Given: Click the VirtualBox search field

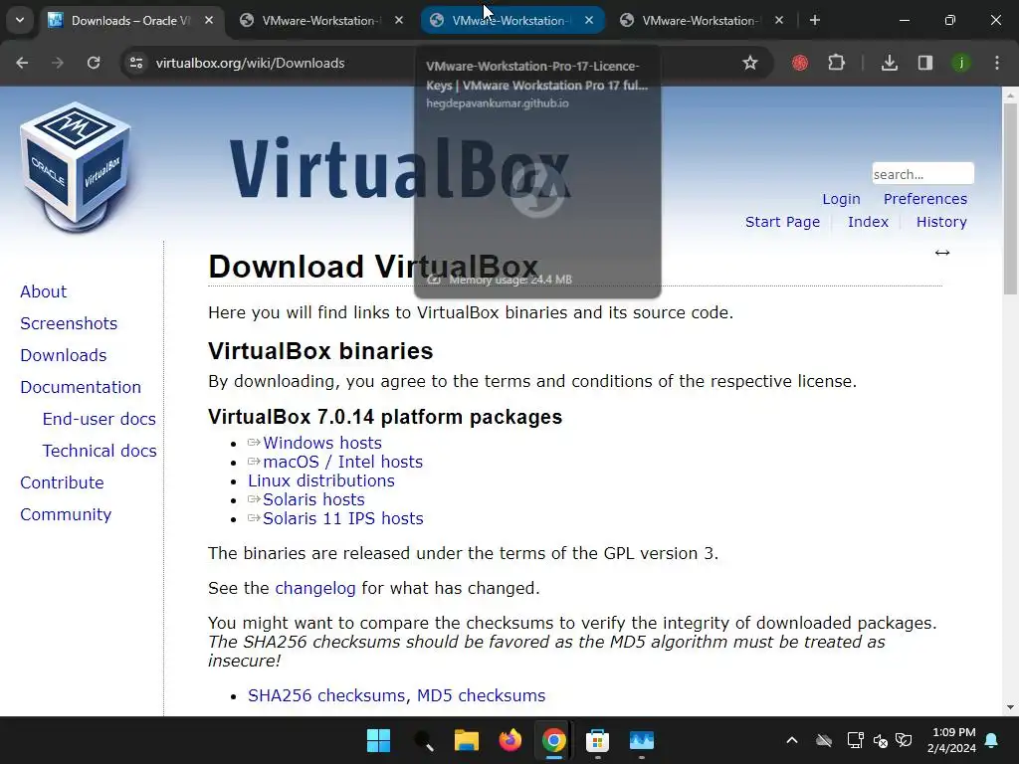Looking at the screenshot, I should pos(922,173).
